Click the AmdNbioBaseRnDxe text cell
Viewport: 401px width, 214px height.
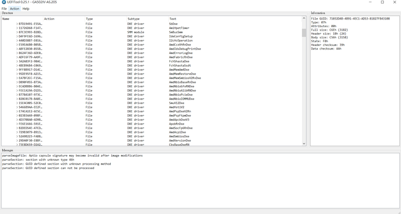182,82
